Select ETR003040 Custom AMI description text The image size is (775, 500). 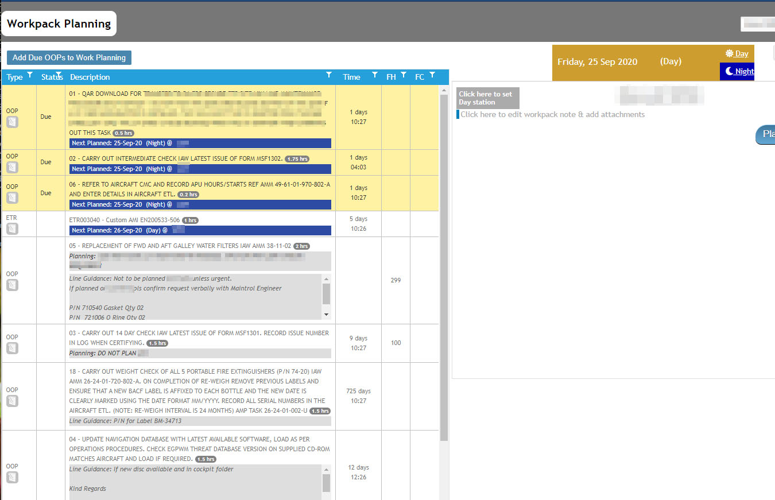tap(125, 220)
